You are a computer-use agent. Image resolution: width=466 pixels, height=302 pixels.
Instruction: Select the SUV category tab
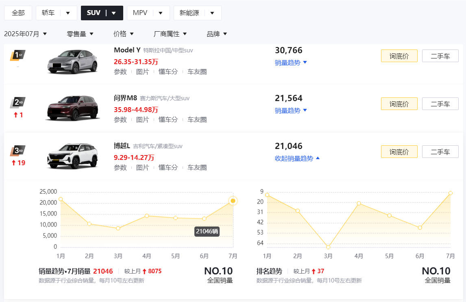94,13
